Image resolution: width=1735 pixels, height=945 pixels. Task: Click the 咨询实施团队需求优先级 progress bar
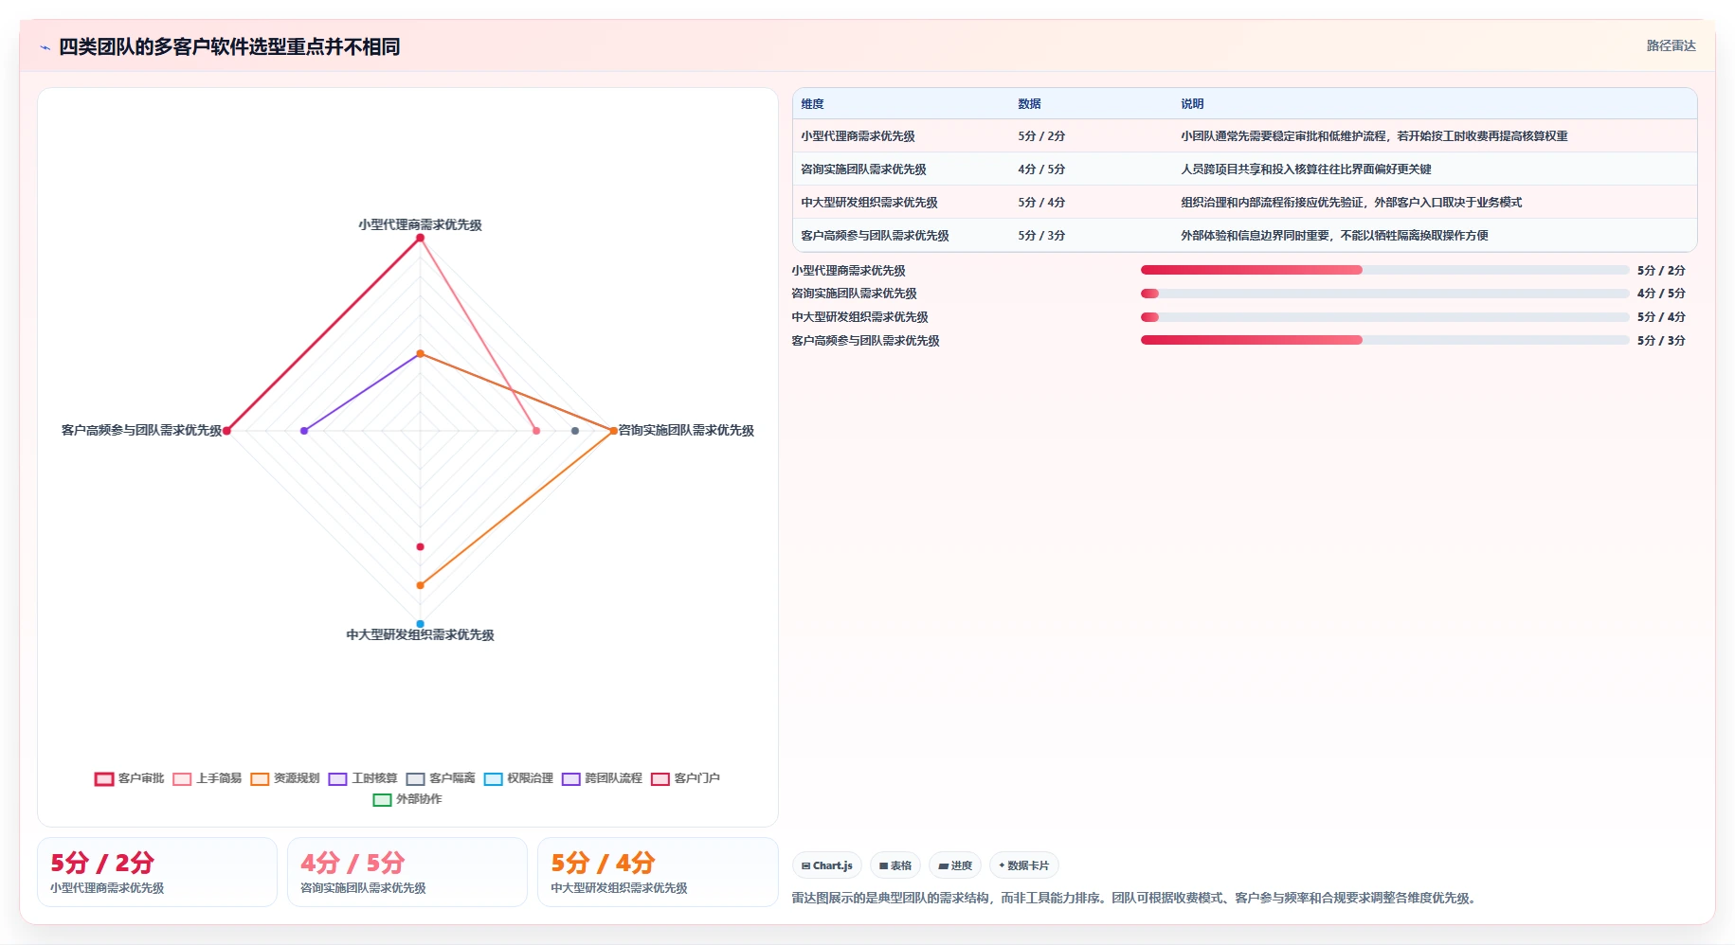(1384, 294)
